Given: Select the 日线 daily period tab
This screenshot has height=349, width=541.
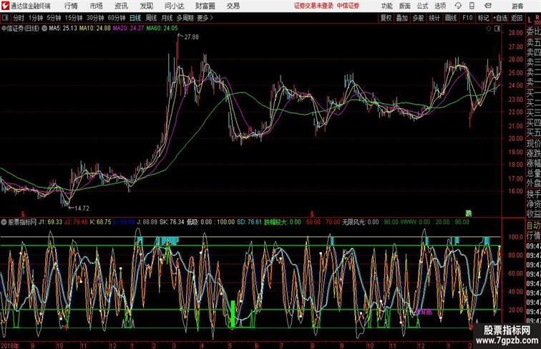Looking at the screenshot, I should (135, 18).
